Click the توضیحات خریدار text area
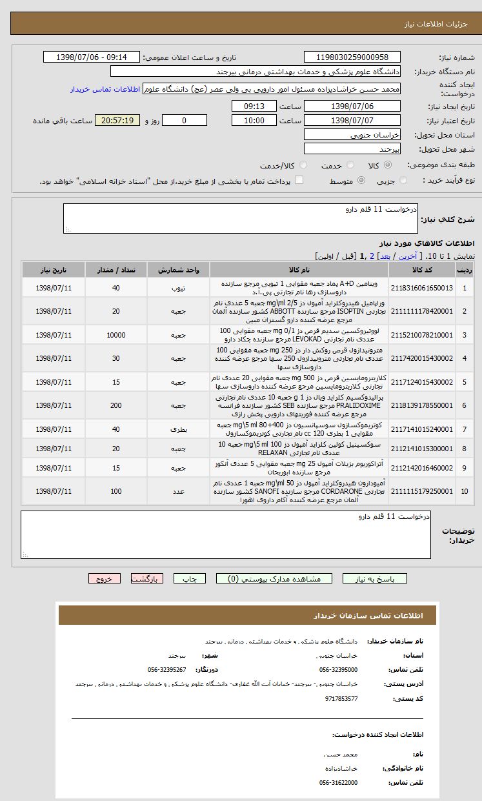Image resolution: width=482 pixels, height=801 pixels. click(x=226, y=534)
